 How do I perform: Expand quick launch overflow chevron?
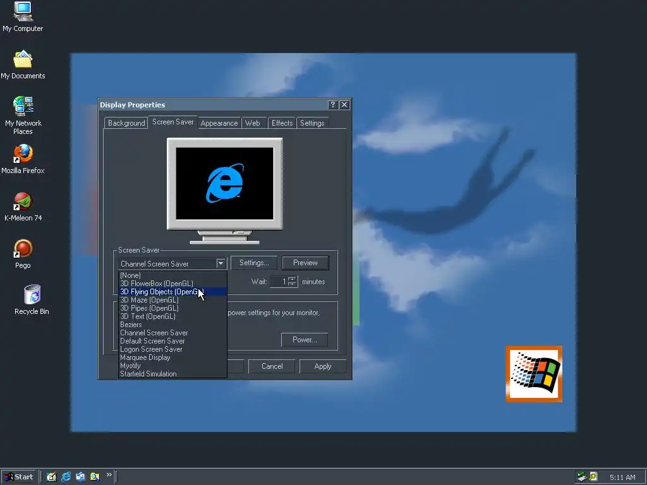pos(109,475)
